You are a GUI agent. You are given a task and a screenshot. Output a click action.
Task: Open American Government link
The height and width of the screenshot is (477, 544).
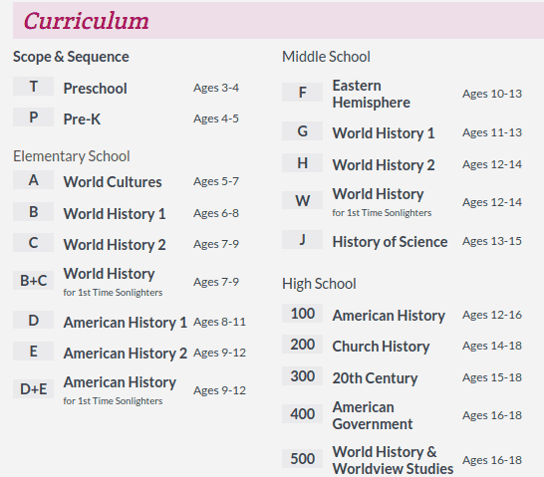coord(373,415)
